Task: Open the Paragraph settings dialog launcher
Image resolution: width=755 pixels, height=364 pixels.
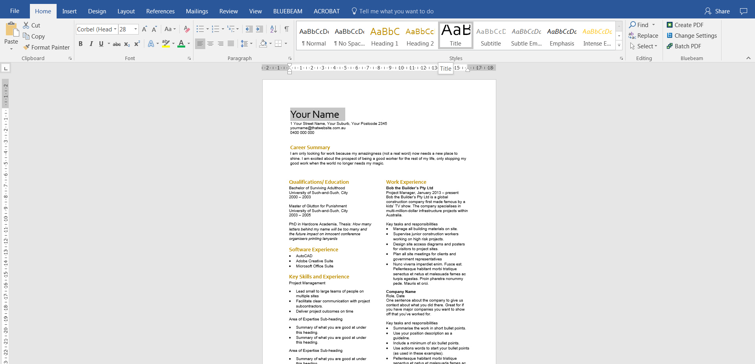Action: click(290, 59)
